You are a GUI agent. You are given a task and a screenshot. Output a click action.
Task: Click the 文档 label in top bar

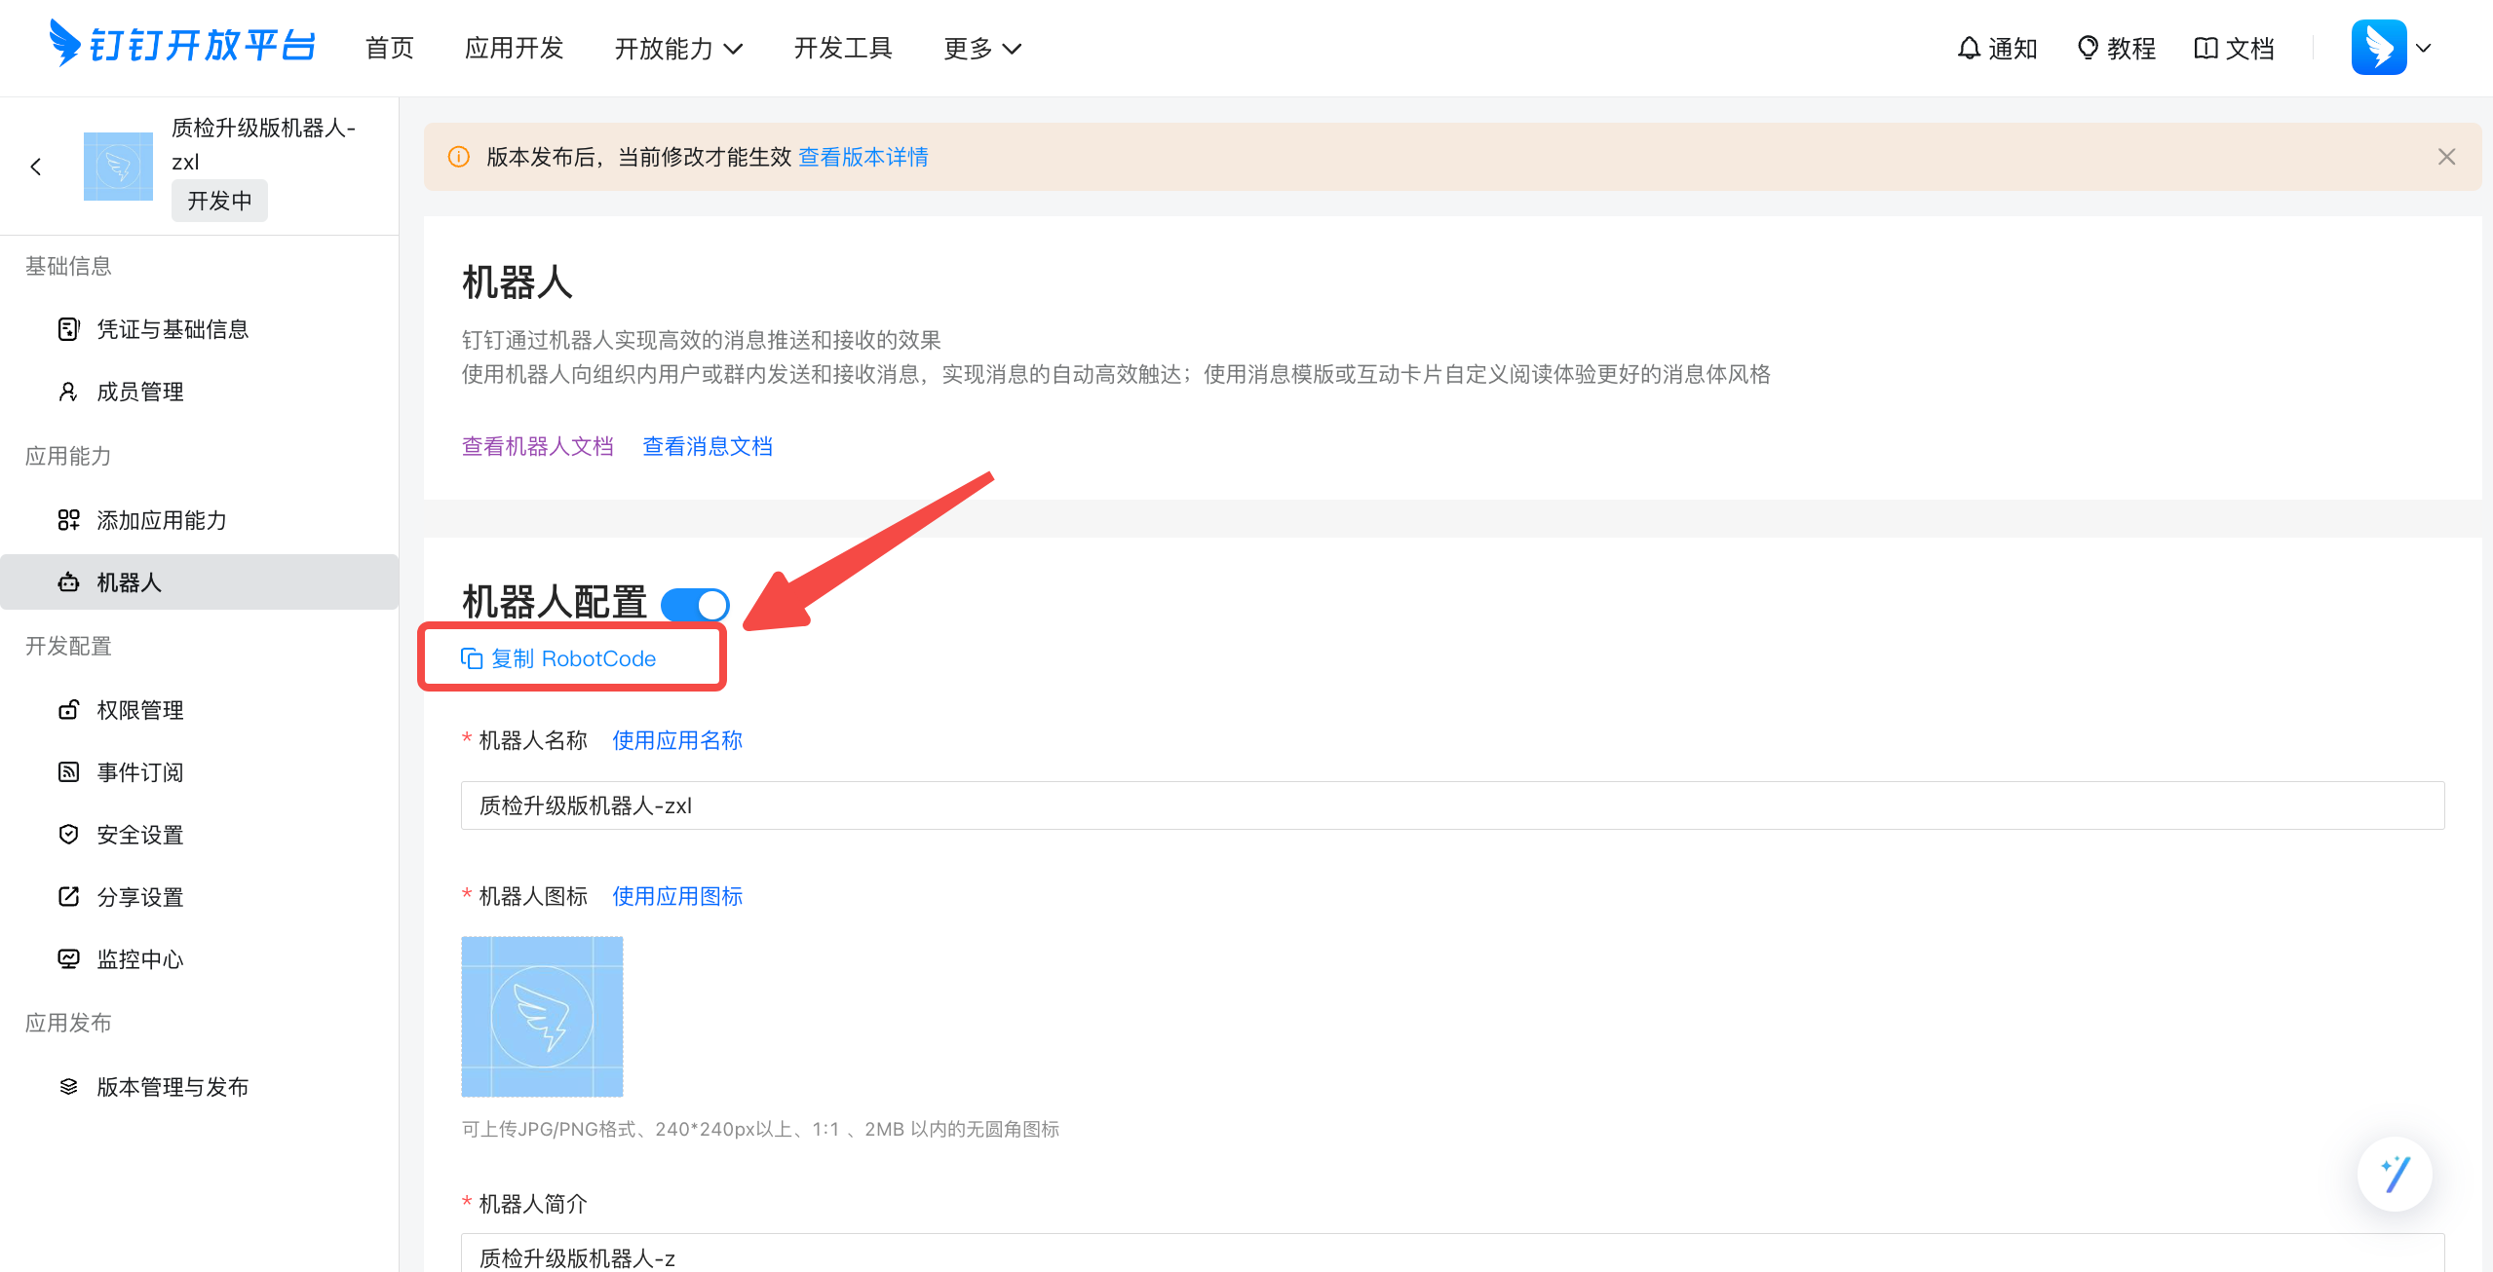[x=2249, y=48]
